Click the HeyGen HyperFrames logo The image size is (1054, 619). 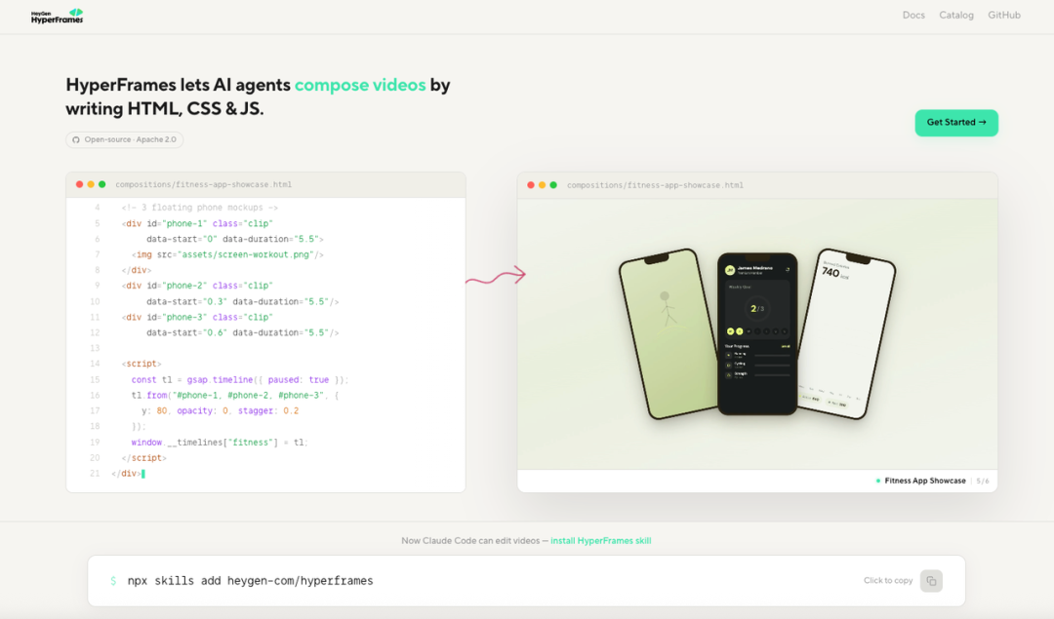(x=58, y=17)
